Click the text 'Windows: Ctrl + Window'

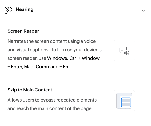click(73, 58)
